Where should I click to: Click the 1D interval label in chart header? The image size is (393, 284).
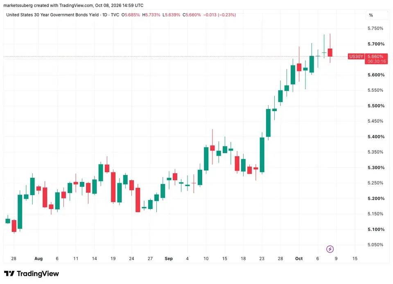[105, 15]
